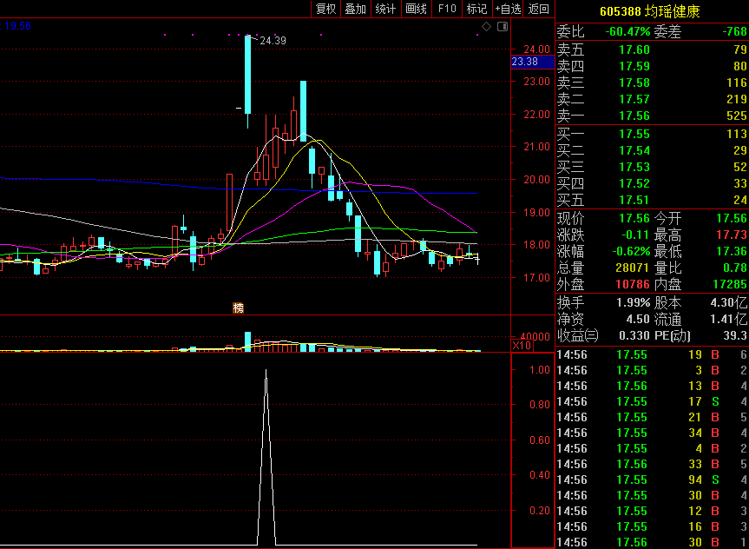Select the trade tick with volume 12

point(652,512)
